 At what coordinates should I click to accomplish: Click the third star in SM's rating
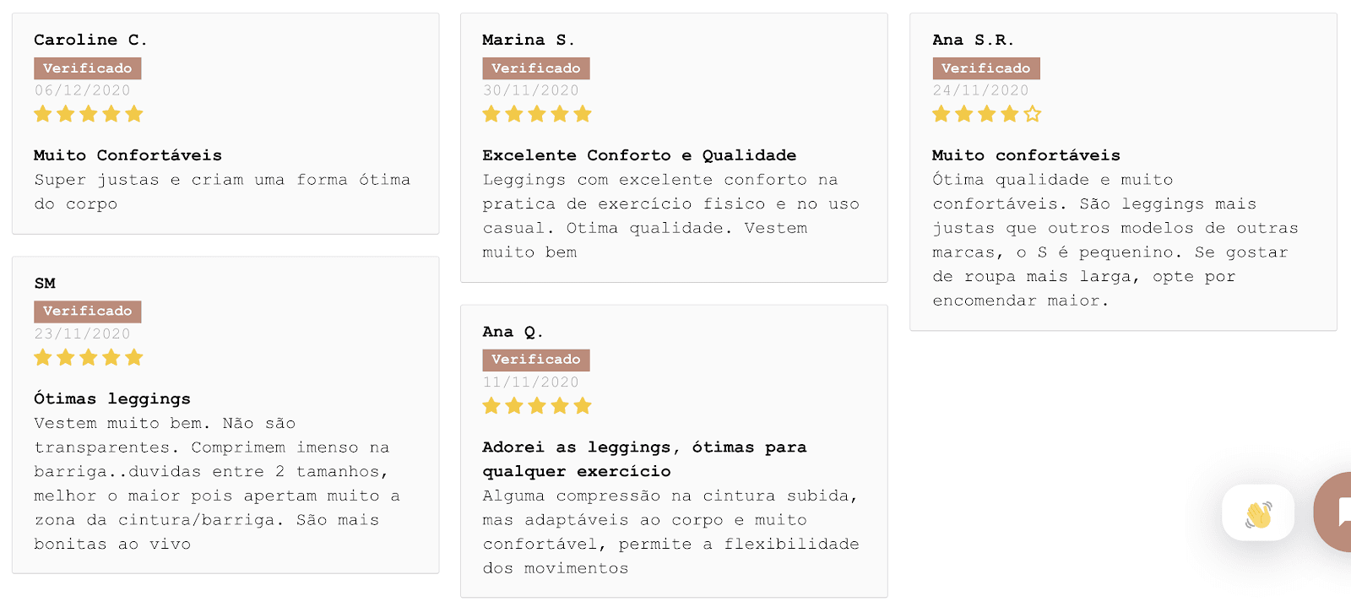tap(89, 358)
